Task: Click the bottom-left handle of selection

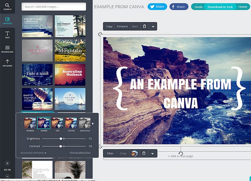Action: [100, 147]
